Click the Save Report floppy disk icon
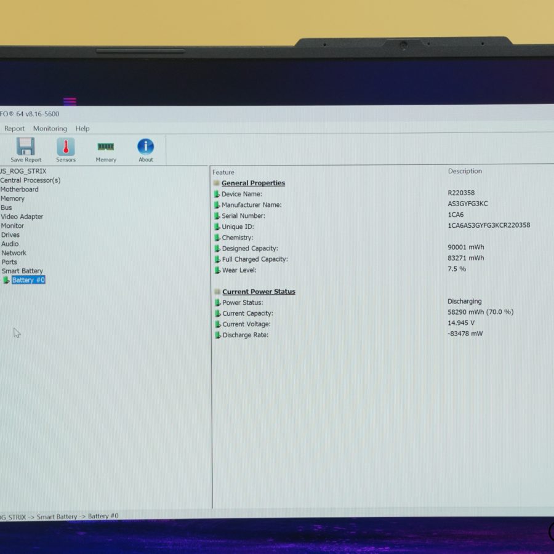 pos(25,147)
